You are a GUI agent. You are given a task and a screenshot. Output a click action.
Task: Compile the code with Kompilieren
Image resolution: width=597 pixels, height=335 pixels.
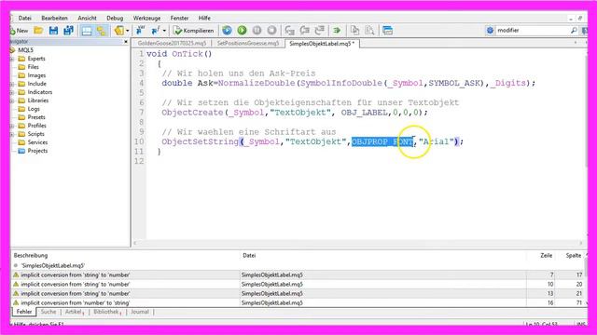[x=193, y=31]
